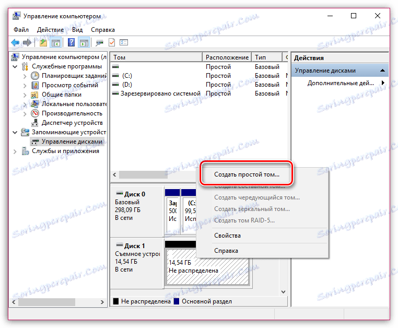Collapse the Запоминающие устройства node

(x=15, y=132)
